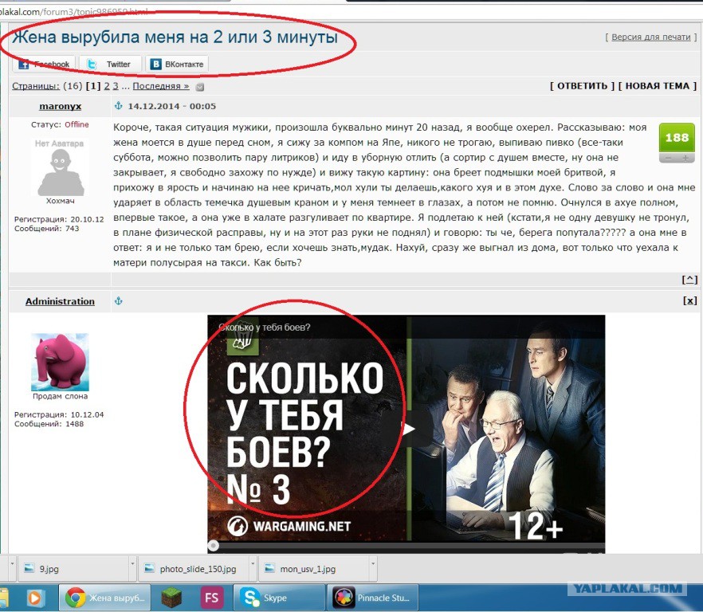The image size is (703, 612).
Task: Click the Статус: Offline text
Action: click(x=60, y=124)
